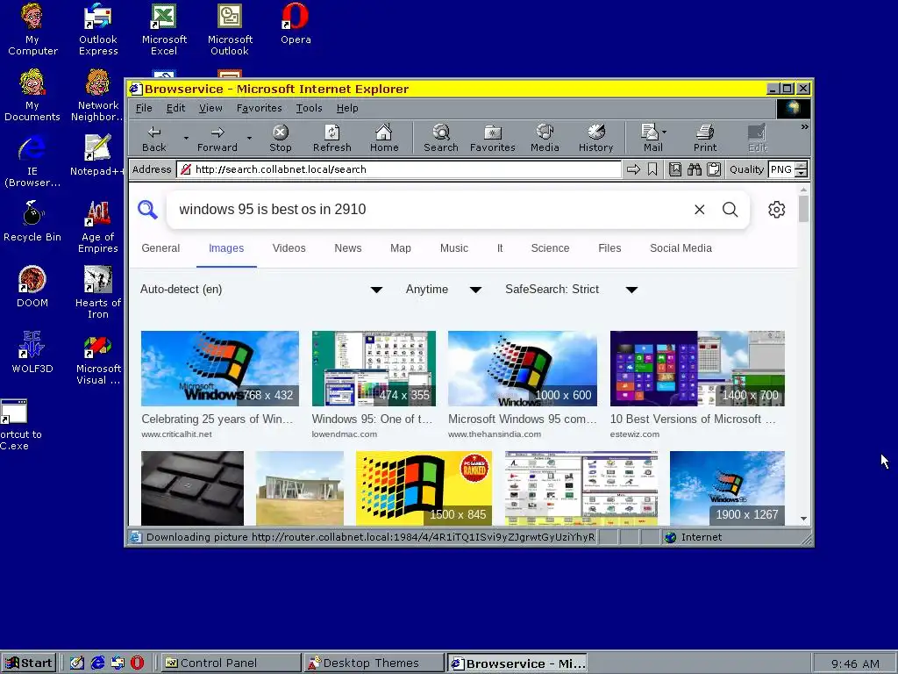Open the View menu

point(210,108)
